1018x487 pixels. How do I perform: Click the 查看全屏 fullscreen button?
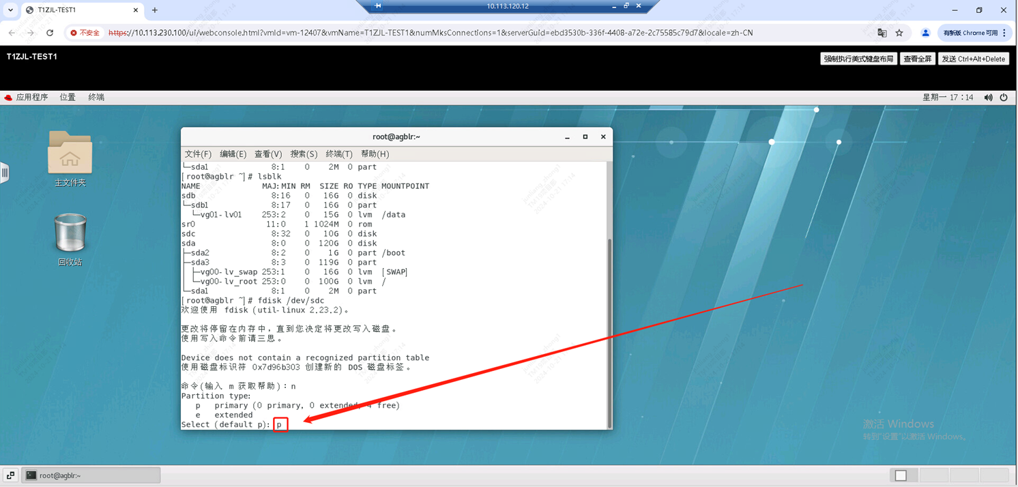[917, 59]
